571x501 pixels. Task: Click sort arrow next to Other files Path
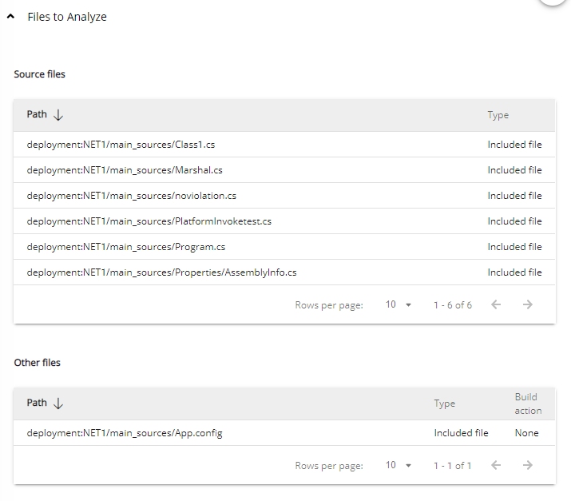pos(58,404)
